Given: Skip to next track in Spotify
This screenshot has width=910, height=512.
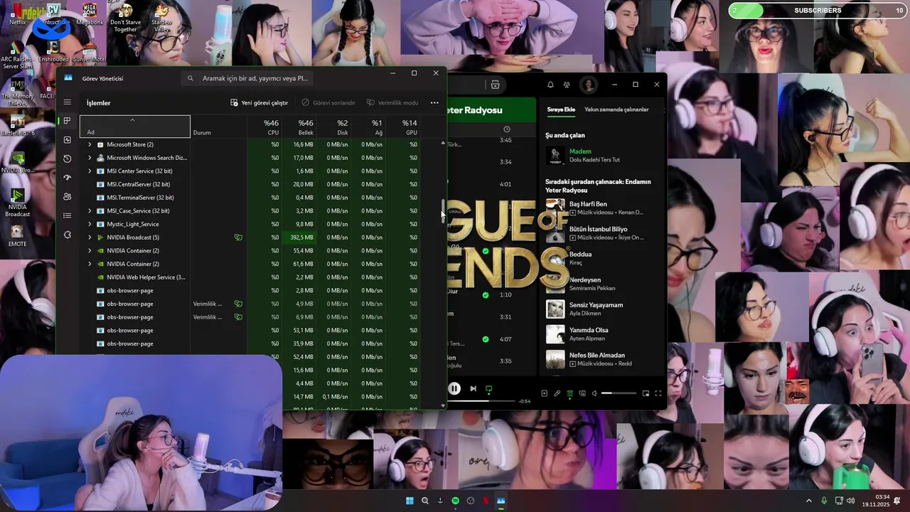Looking at the screenshot, I should 473,388.
